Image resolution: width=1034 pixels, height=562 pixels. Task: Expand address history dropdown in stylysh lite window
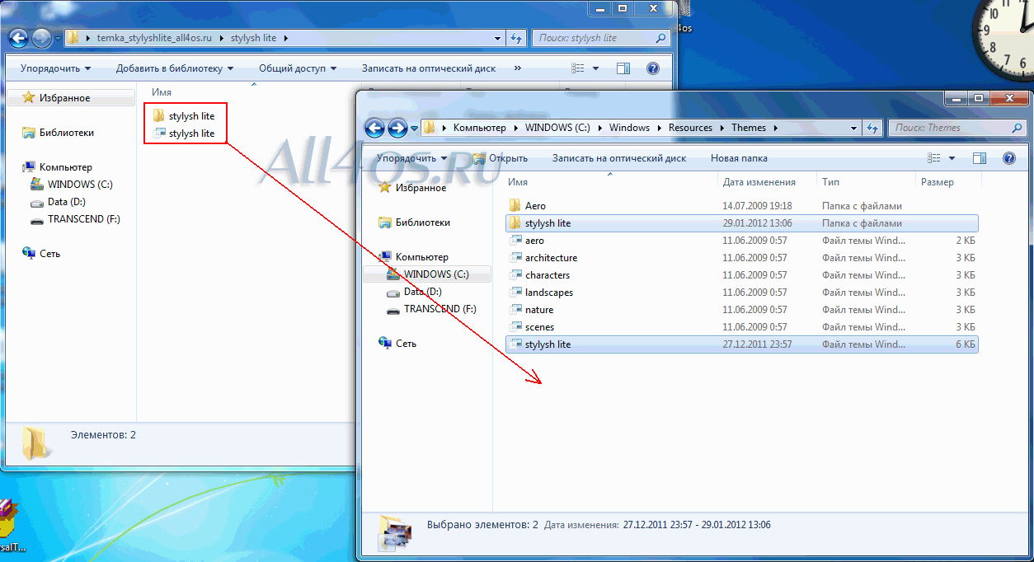click(498, 38)
